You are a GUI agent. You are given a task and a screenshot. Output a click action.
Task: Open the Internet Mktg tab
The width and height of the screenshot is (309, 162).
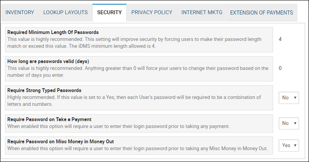202,12
